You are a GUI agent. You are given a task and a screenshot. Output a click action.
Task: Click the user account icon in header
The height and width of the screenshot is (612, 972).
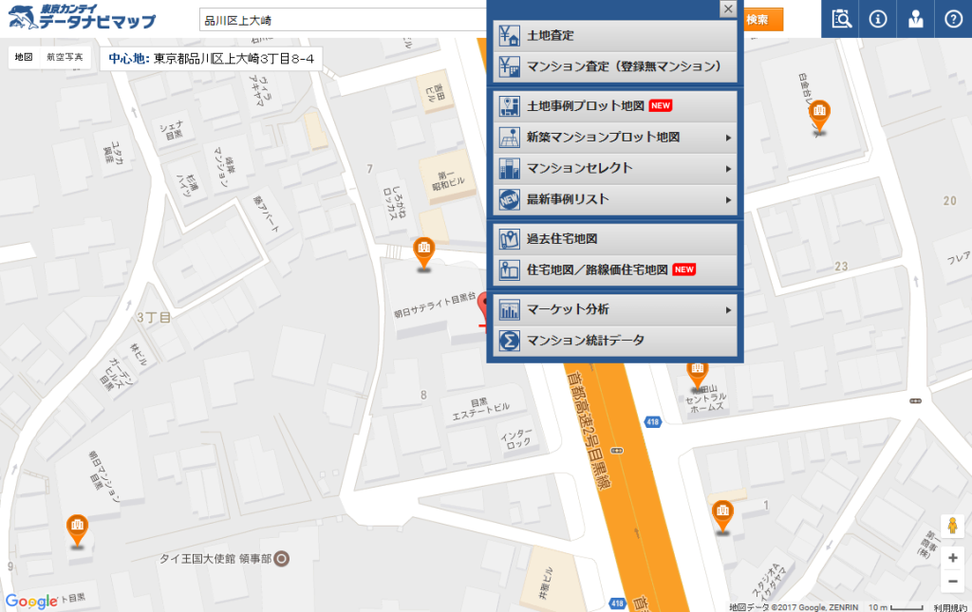915,19
